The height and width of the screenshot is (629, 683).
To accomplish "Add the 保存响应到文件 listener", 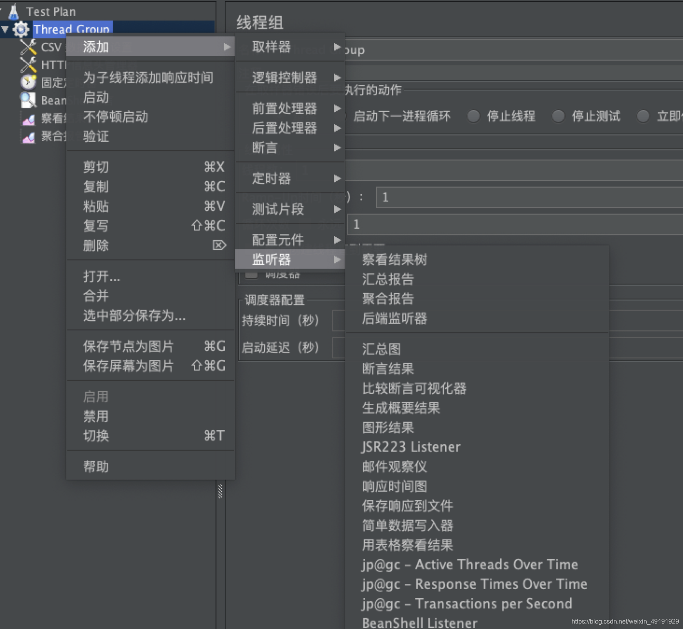I will pyautogui.click(x=477, y=506).
